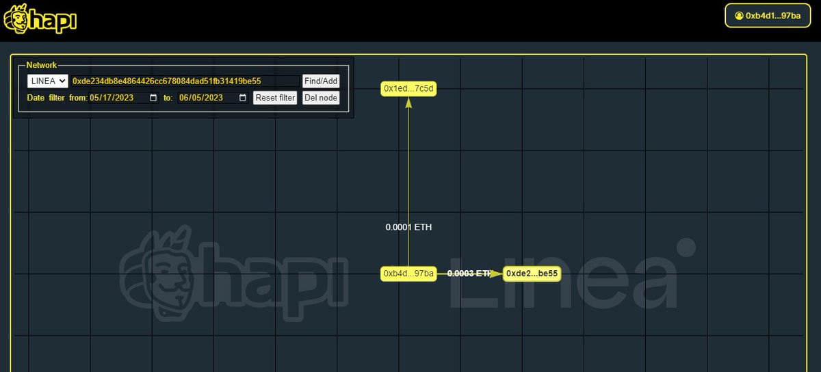Click the date to field 06/05/2023
821x372 pixels.
[213, 98]
